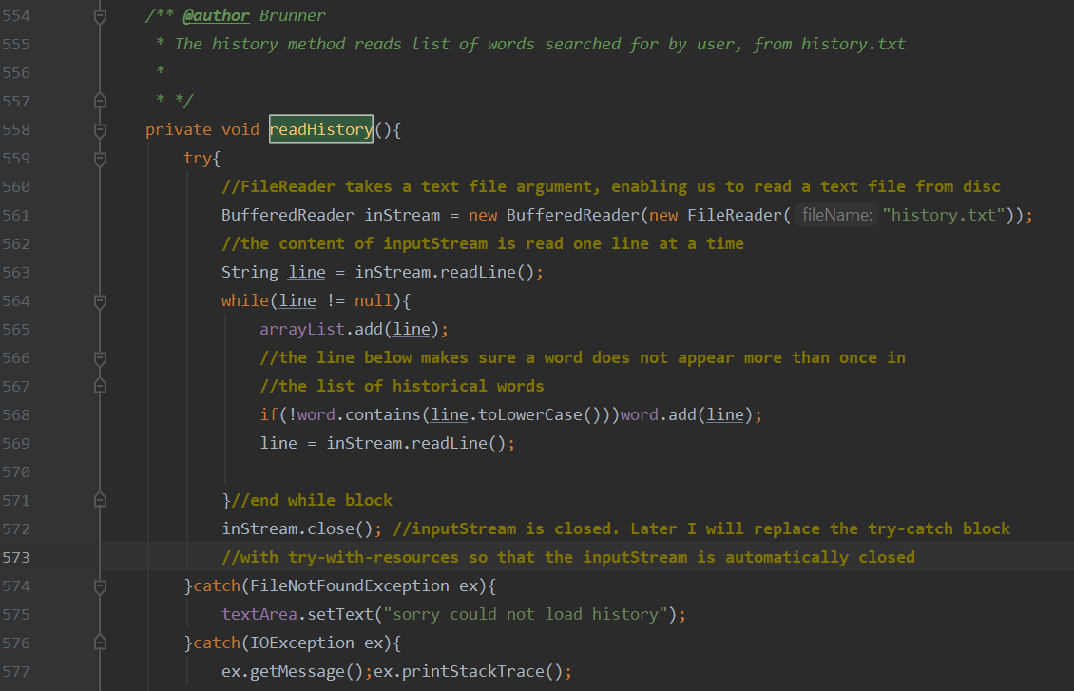Click the fold end marker at line 557
The image size is (1074, 691).
pos(100,102)
